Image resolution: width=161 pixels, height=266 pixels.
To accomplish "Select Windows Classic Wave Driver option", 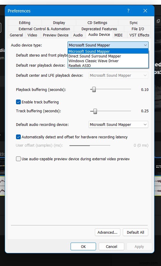I will point(108,61).
